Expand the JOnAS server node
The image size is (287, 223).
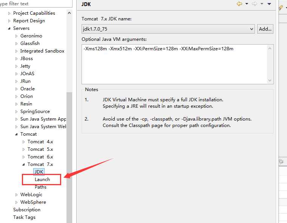[17, 74]
